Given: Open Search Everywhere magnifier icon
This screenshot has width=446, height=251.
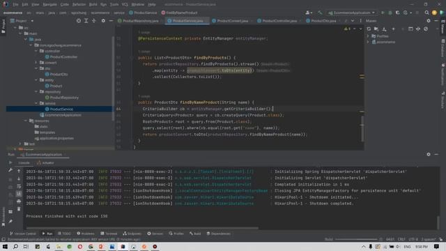Looking at the screenshot, I should click(426, 13).
